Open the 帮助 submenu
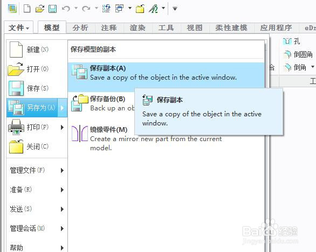Image resolution: width=316 pixels, height=252 pixels. click(x=37, y=247)
